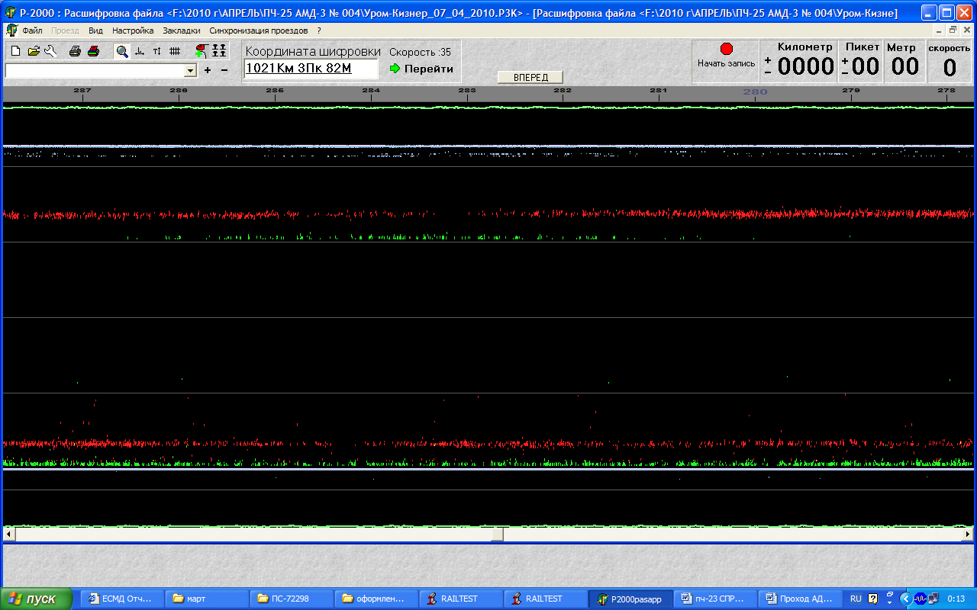Click the new file icon
This screenshot has height=610, width=977.
(x=15, y=51)
